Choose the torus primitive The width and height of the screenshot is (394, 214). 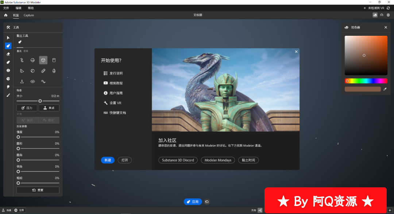pos(33,81)
